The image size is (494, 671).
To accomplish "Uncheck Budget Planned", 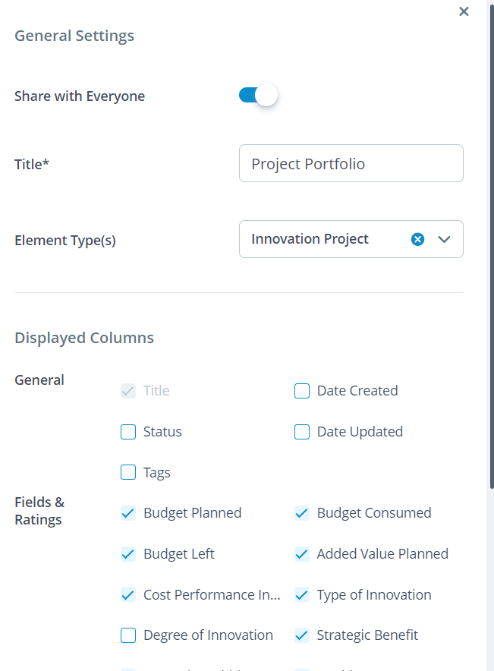I will (128, 513).
